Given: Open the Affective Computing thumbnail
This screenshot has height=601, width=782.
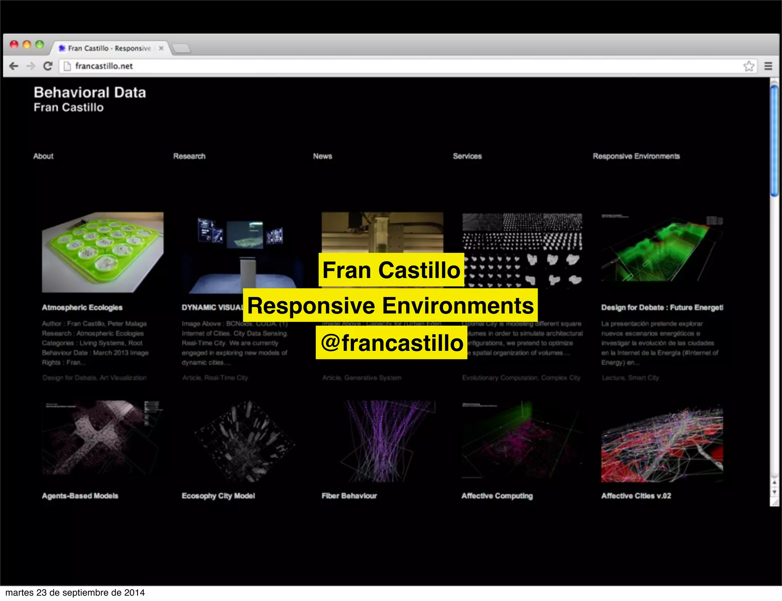Looking at the screenshot, I should 522,440.
